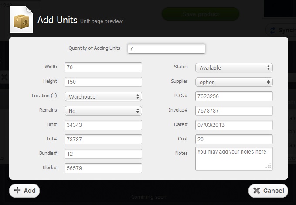Click the plus icon on Add button
The height and width of the screenshot is (205, 296).
coord(17,191)
